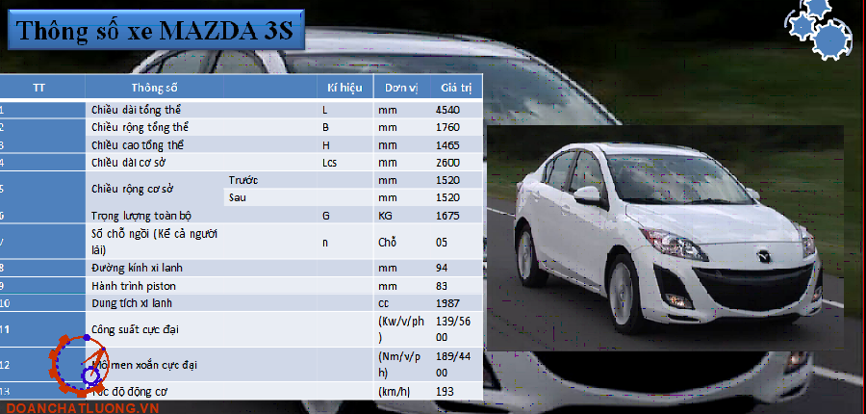Select the value '1987'
Viewport: 866px width, 414px height.
[x=447, y=303]
